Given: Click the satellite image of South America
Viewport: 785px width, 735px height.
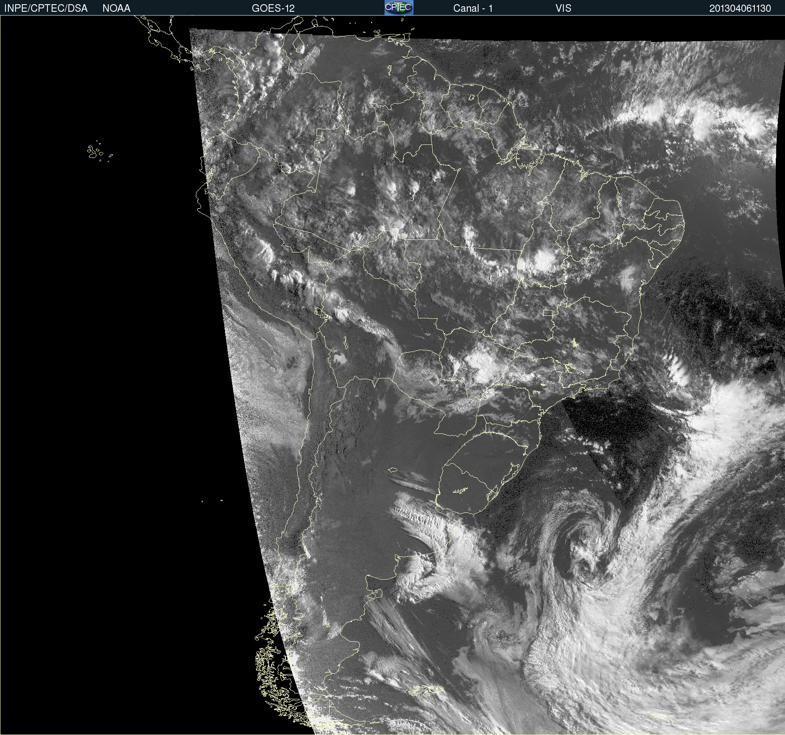Looking at the screenshot, I should click(x=392, y=375).
